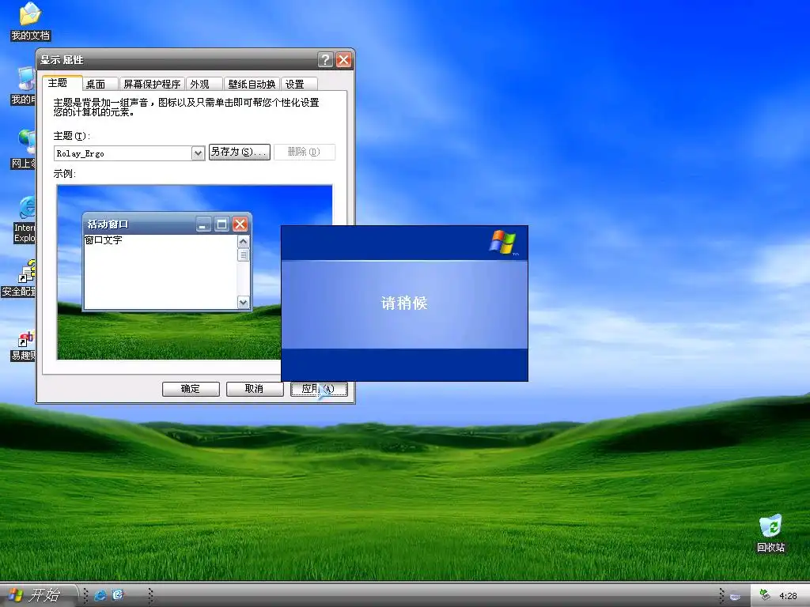Click the Windows flag logo on wait dialog
The height and width of the screenshot is (607, 810).
pyautogui.click(x=502, y=242)
